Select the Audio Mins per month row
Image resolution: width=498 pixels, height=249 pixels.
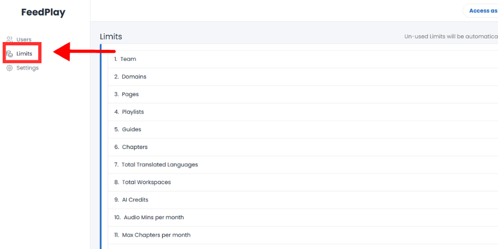303,217
